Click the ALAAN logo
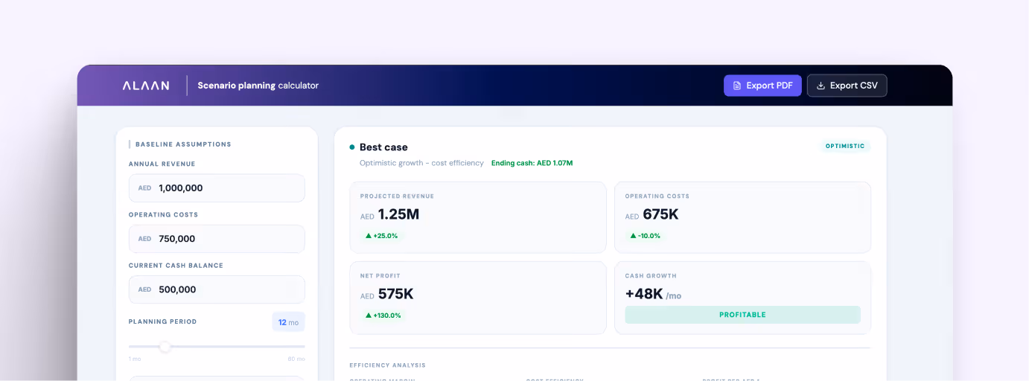1029x381 pixels. [146, 86]
